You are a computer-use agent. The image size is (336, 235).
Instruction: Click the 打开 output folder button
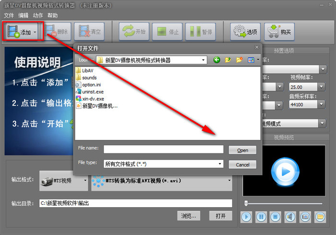(x=220, y=216)
